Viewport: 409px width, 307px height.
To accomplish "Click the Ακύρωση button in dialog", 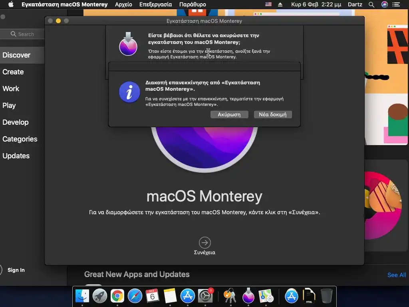I will (x=229, y=114).
